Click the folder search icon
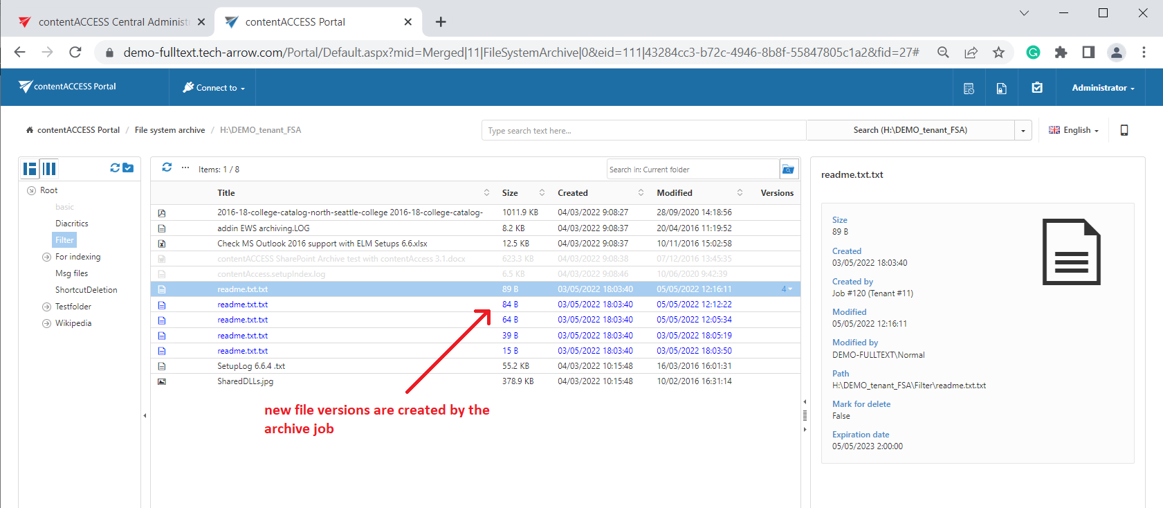Viewport: 1163px width, 508px height. point(788,170)
